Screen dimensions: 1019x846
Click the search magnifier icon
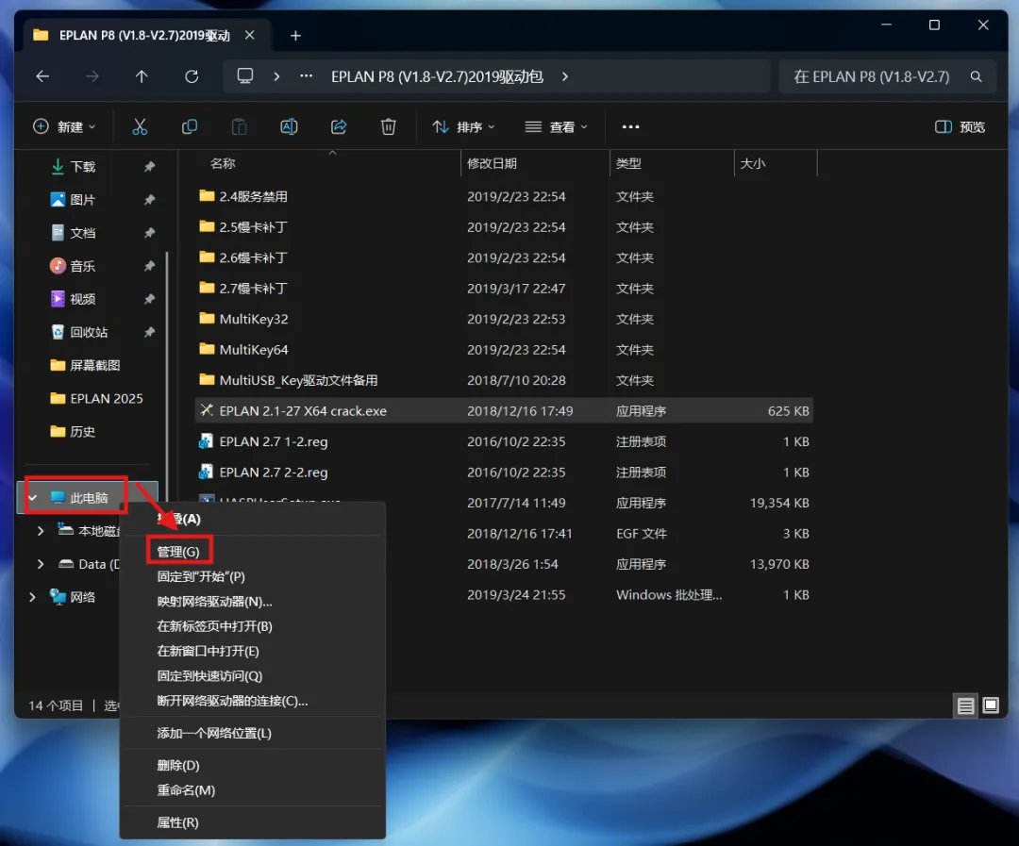point(977,76)
